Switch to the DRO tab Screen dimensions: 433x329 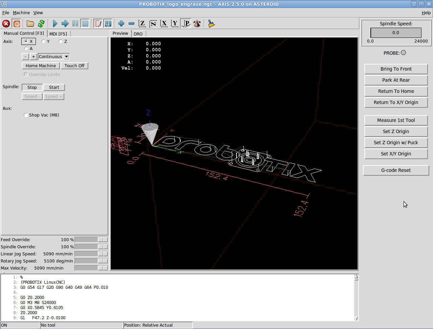click(138, 34)
